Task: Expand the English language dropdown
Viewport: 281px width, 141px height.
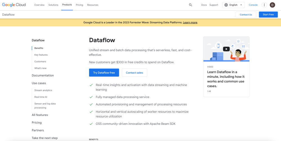Action: (x=233, y=5)
